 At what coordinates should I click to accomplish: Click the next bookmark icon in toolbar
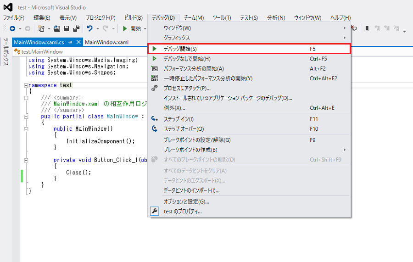click(387, 28)
